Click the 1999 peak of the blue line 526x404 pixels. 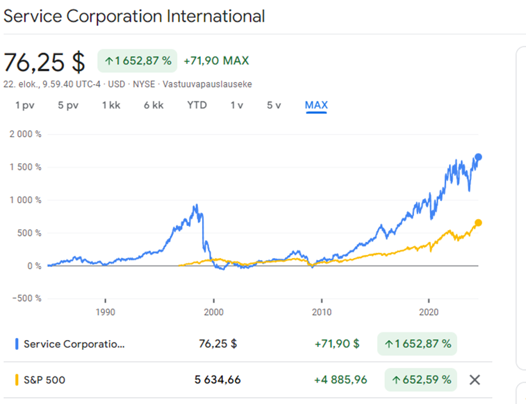(x=197, y=205)
